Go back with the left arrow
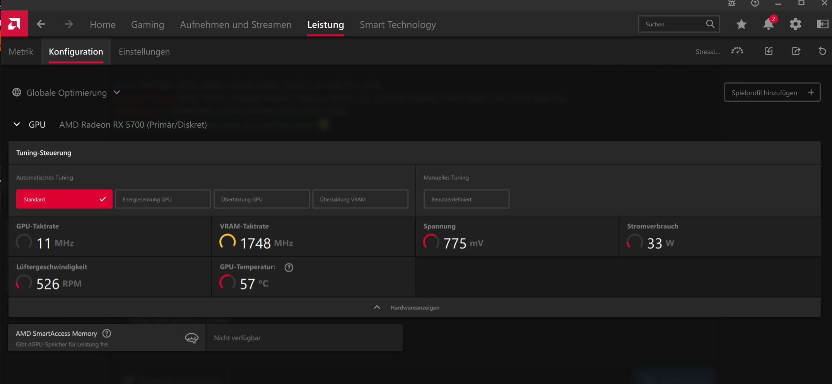 point(41,24)
